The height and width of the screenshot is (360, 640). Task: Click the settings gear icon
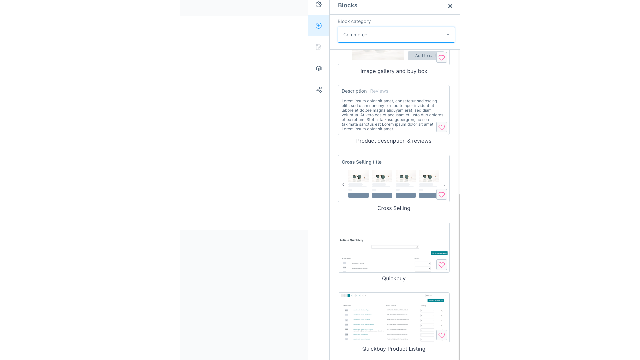(x=319, y=4)
